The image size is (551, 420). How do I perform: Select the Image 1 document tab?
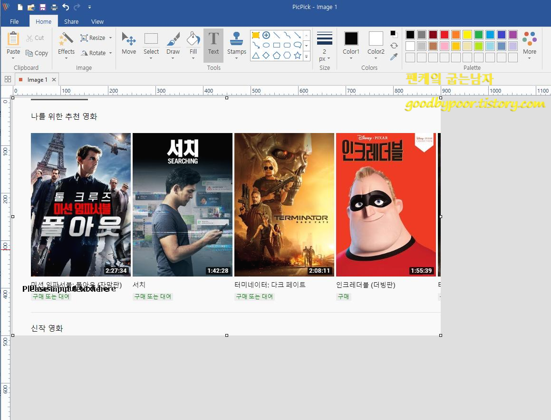37,80
